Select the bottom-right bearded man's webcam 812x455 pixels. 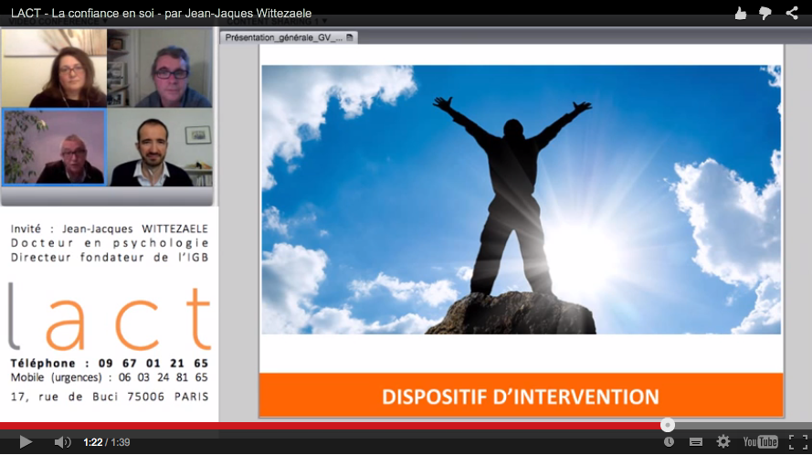[x=161, y=148]
